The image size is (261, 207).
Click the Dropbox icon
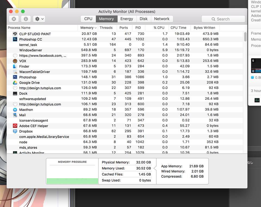(15, 131)
